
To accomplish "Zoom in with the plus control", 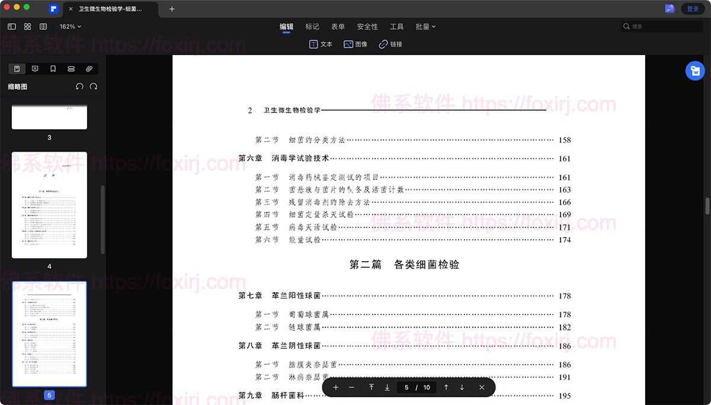I will coord(335,387).
